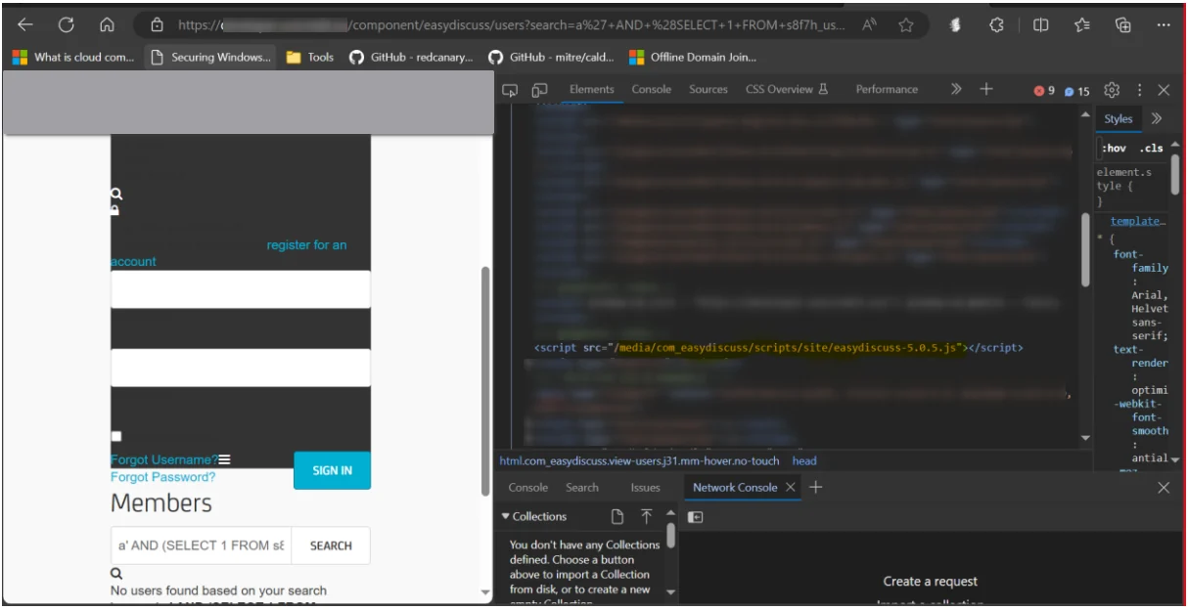Open the 9 errors indicator in DevTools

pos(1045,91)
